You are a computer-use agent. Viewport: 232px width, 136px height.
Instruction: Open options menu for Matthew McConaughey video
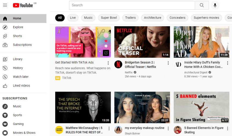(x=109, y=128)
